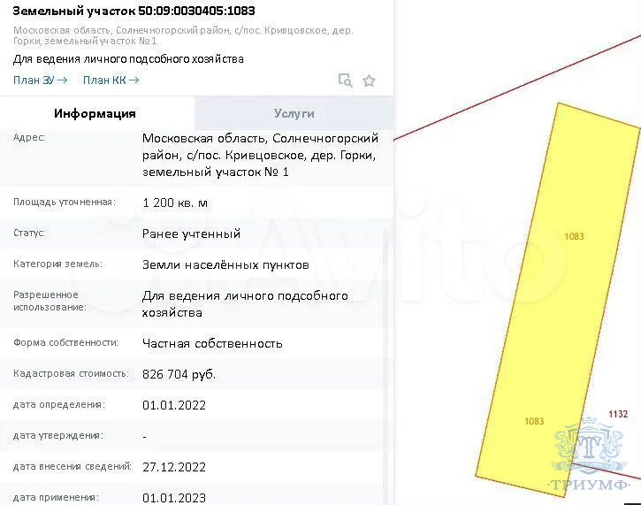Click the status value Ранее учтенный
This screenshot has height=505, width=641.
point(191,233)
